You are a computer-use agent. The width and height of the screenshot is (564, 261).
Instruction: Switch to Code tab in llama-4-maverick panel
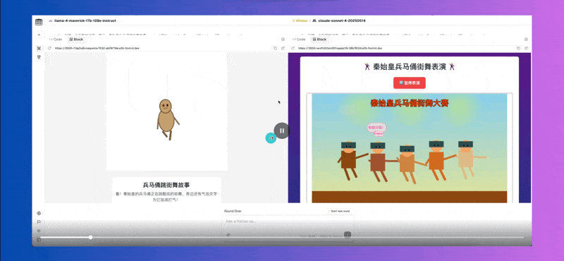56,40
